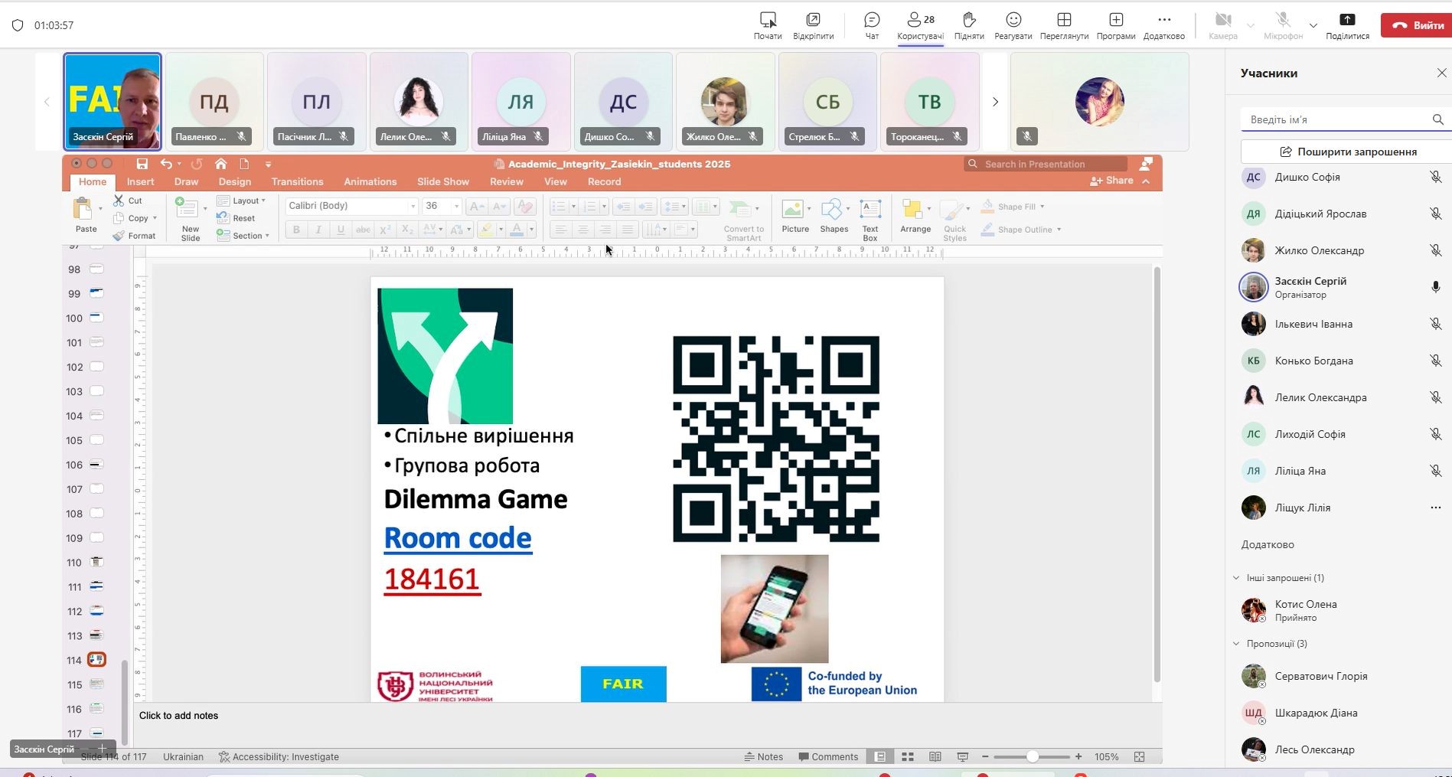Click the share screen icon
This screenshot has height=777, width=1452.
point(1347,24)
